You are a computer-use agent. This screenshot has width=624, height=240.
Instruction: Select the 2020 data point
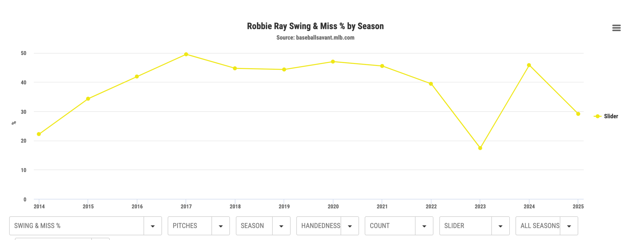click(x=333, y=62)
